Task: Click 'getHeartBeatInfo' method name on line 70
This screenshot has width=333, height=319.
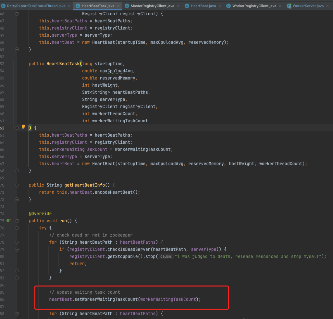Action: 84,185
